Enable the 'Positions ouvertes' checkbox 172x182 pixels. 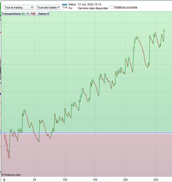pos(112,7)
